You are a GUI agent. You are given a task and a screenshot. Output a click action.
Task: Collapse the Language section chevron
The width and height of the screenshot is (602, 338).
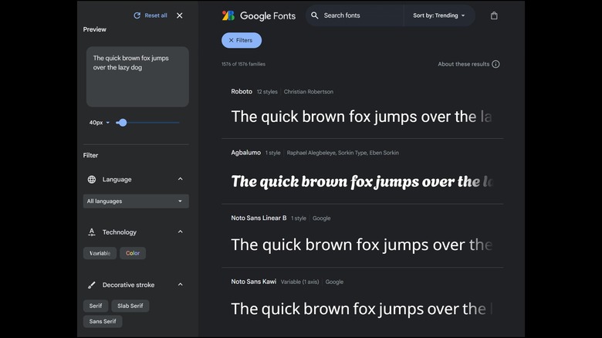click(x=180, y=179)
